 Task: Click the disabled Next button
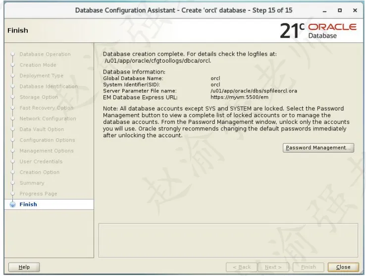[273, 267]
